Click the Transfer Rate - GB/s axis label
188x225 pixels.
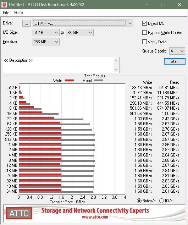pyautogui.click(x=67, y=202)
